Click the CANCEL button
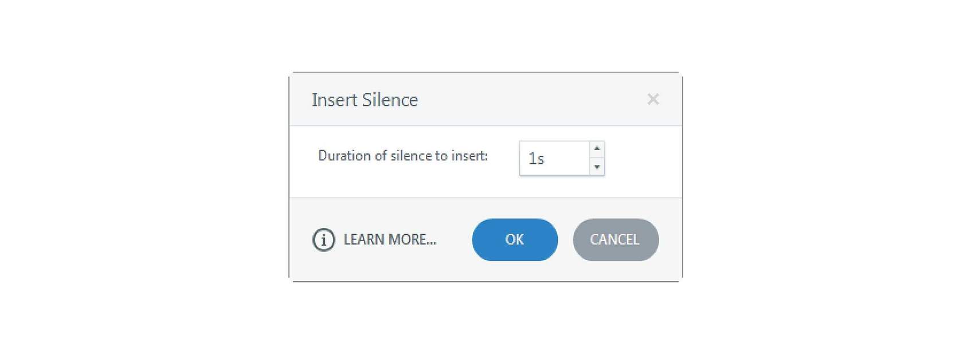 (x=616, y=239)
